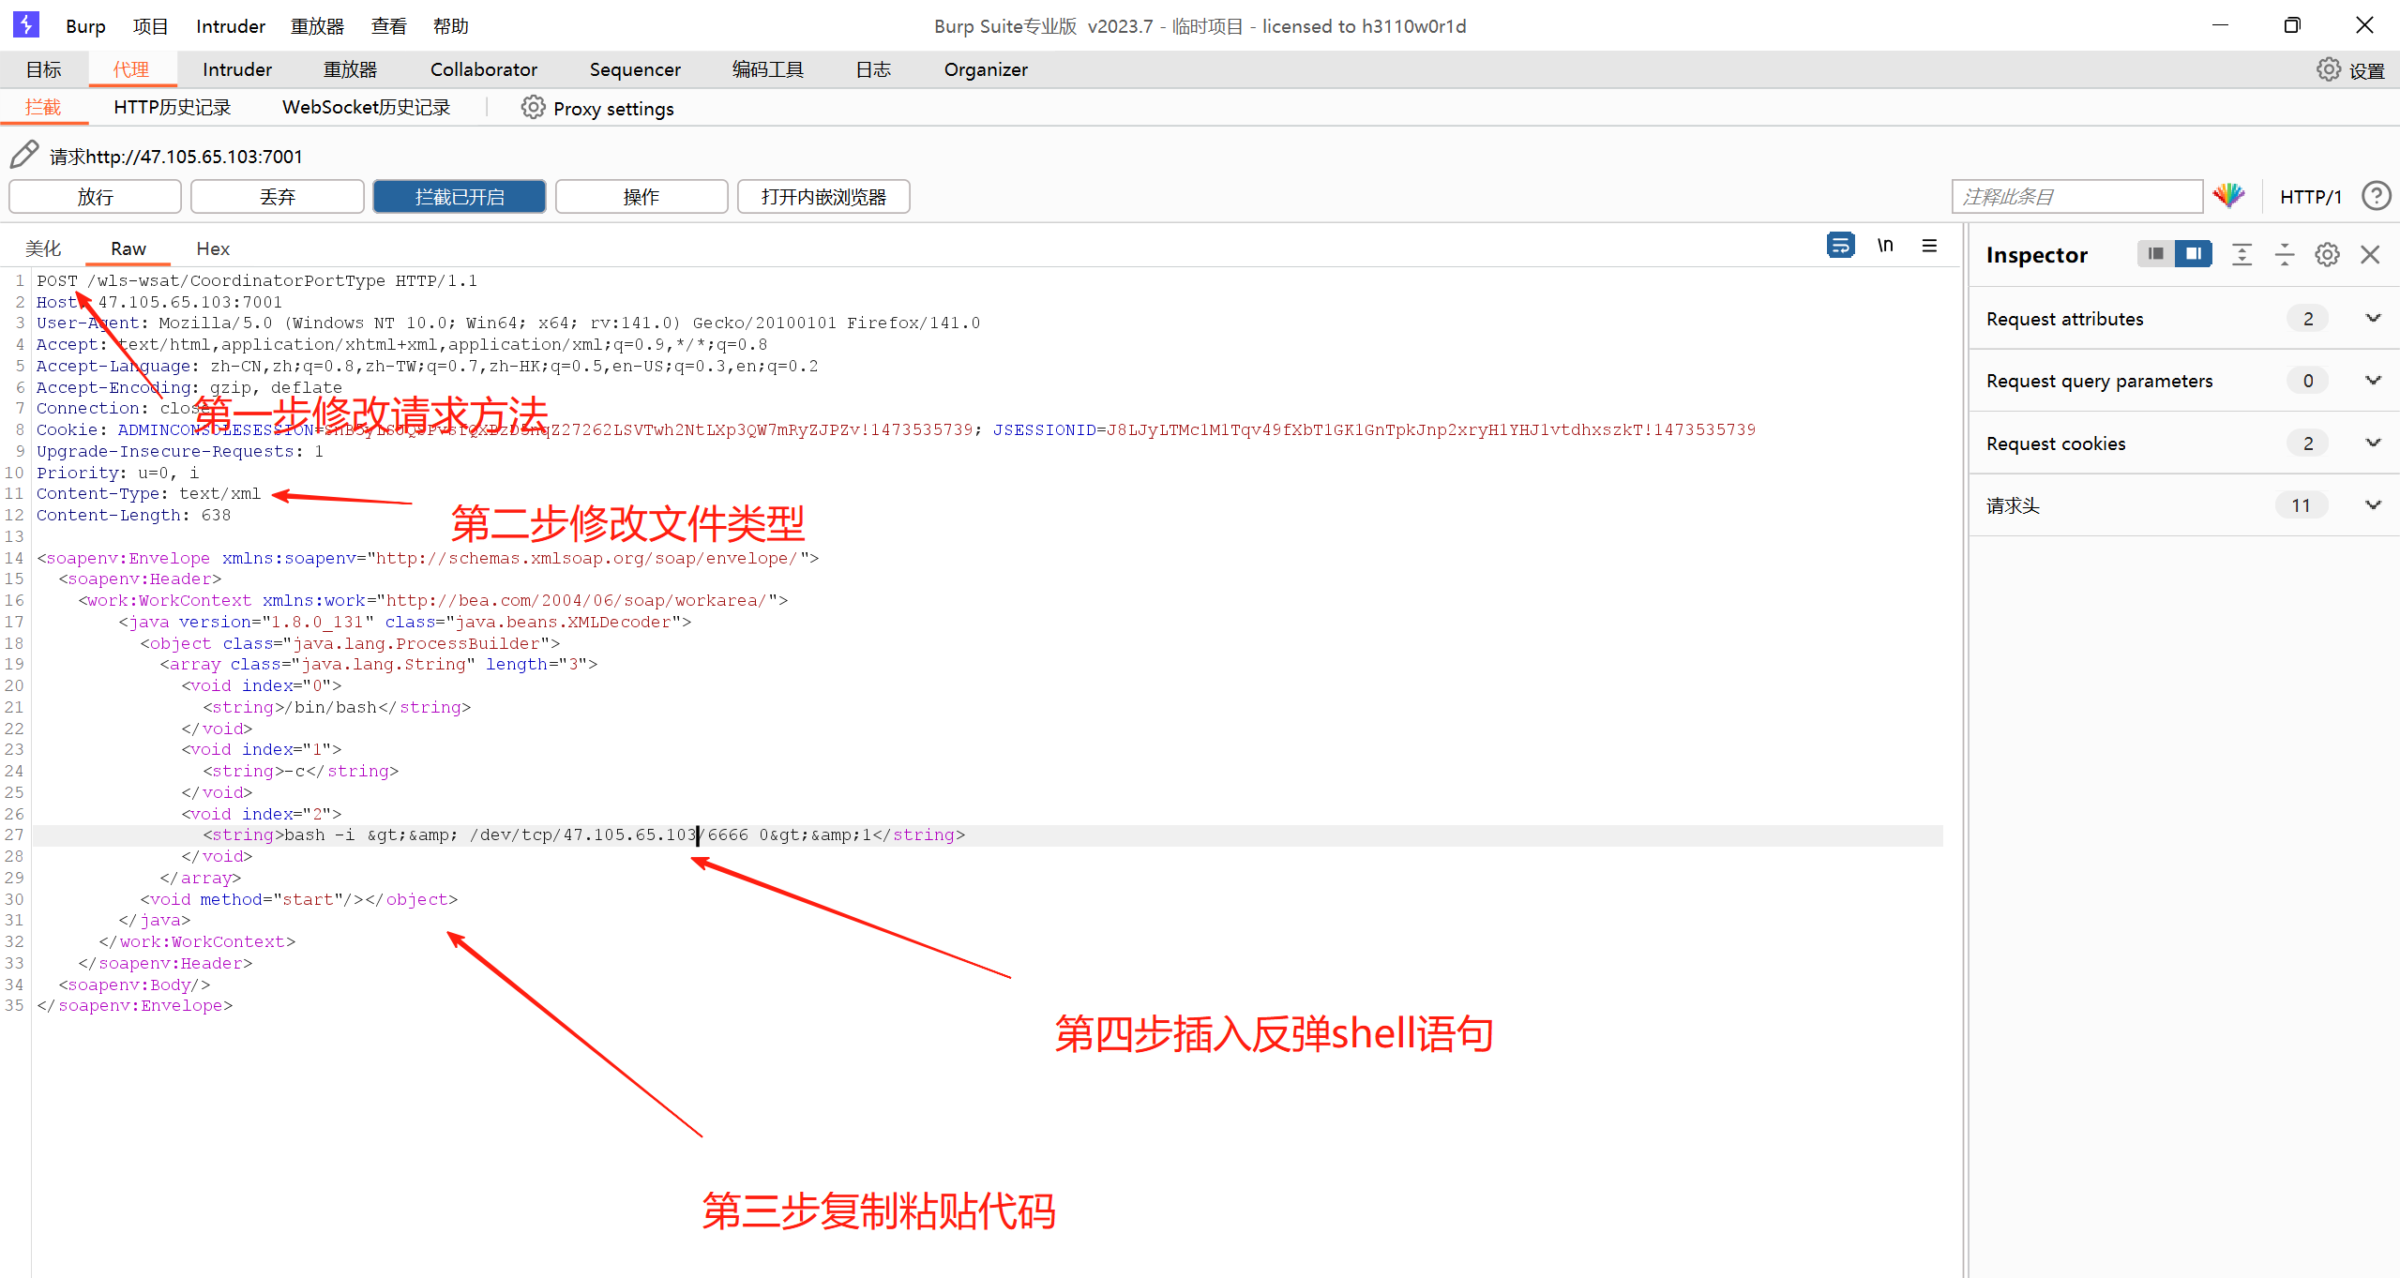The width and height of the screenshot is (2400, 1278).
Task: Switch editor to Raw view
Action: 128,248
